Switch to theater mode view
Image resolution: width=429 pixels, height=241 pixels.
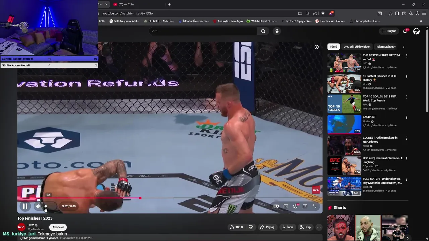[x=305, y=206]
